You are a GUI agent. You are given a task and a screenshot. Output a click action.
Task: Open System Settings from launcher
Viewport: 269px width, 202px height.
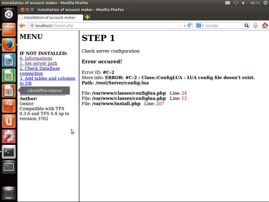[9, 136]
